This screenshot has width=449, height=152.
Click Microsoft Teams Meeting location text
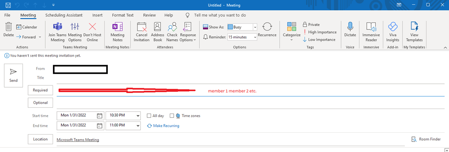[x=78, y=140]
